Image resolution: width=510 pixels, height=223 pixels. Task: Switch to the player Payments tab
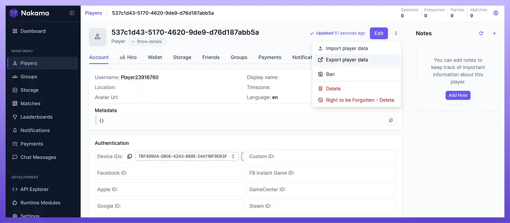click(x=269, y=57)
